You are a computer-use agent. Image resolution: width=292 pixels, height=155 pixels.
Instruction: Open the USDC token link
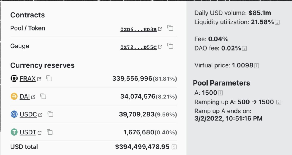[28, 114]
